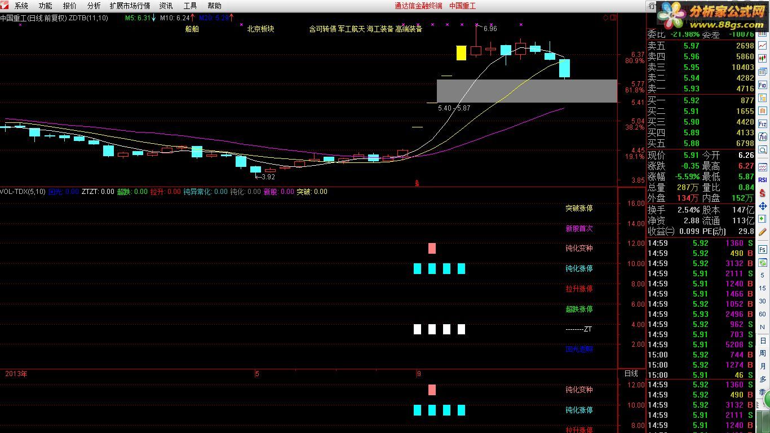Image resolution: width=770 pixels, height=433 pixels.
Task: Click the magnifier stock-search icon
Action: 763,149
